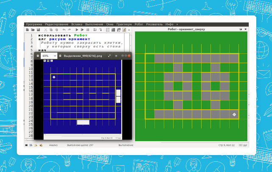Open the Робот menu

139,25
